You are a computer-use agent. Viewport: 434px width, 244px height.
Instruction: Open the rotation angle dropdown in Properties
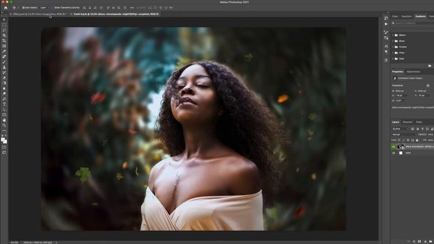tap(401, 101)
